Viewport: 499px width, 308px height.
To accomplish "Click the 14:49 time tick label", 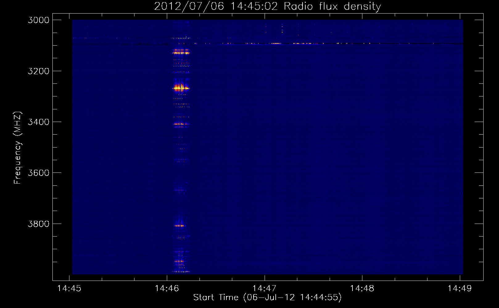I will 460,289.
